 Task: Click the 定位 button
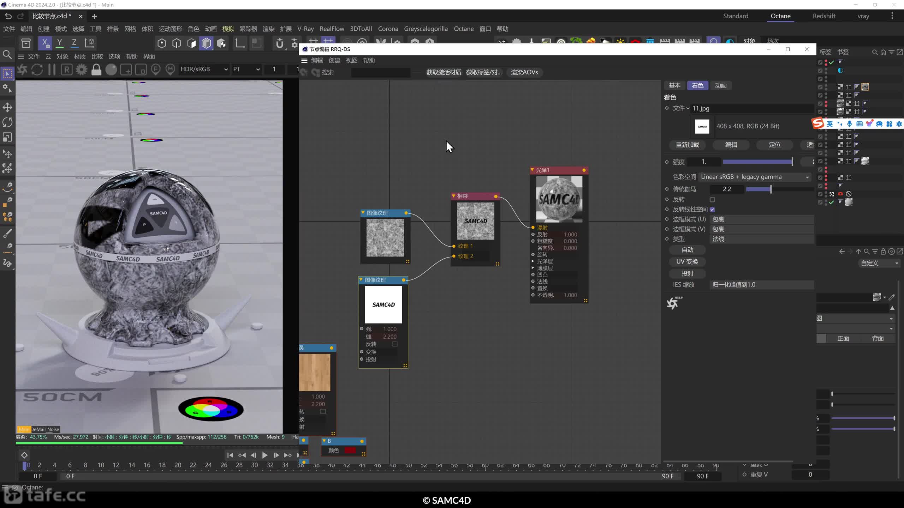774,145
